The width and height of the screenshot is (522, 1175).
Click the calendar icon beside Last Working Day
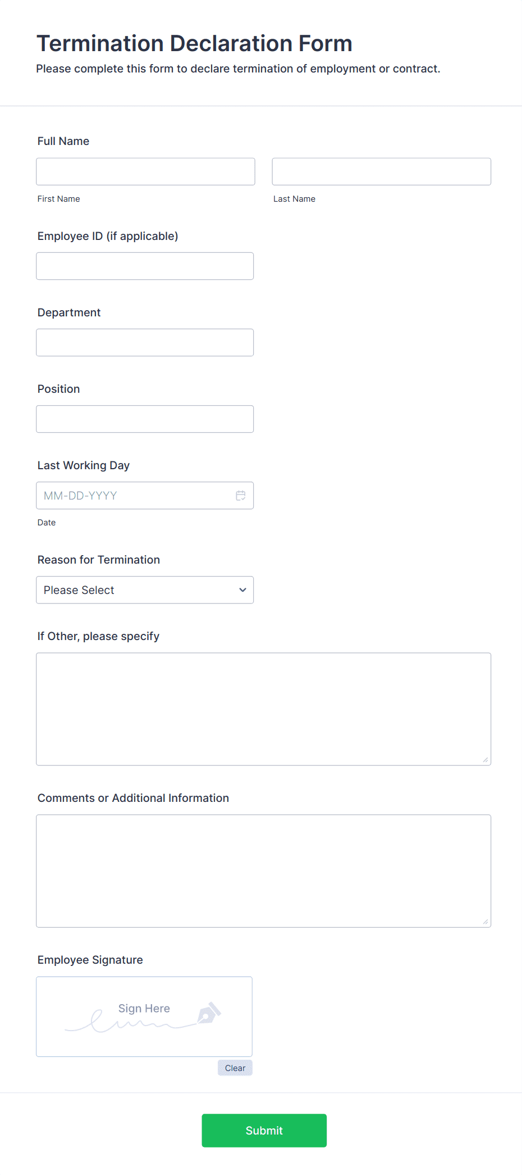click(241, 495)
